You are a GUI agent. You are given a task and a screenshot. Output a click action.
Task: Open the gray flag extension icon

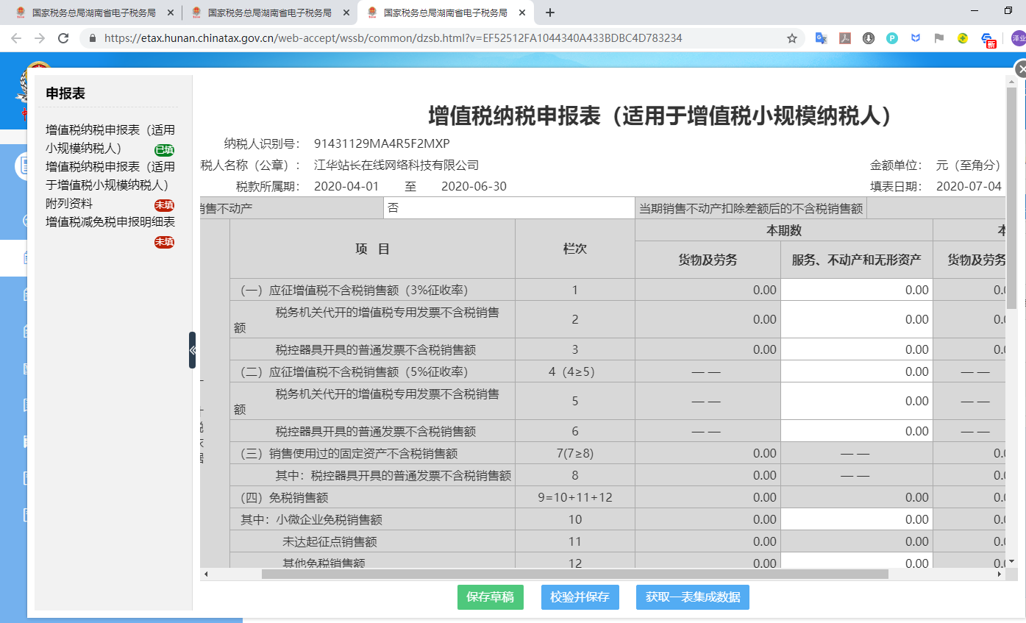click(939, 38)
